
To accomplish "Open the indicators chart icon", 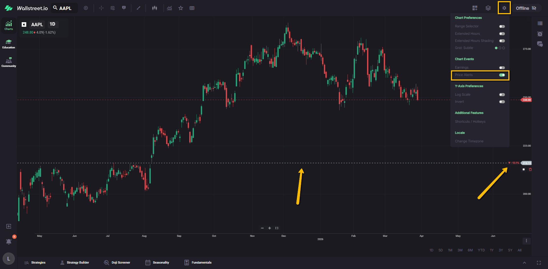I will coord(170,8).
